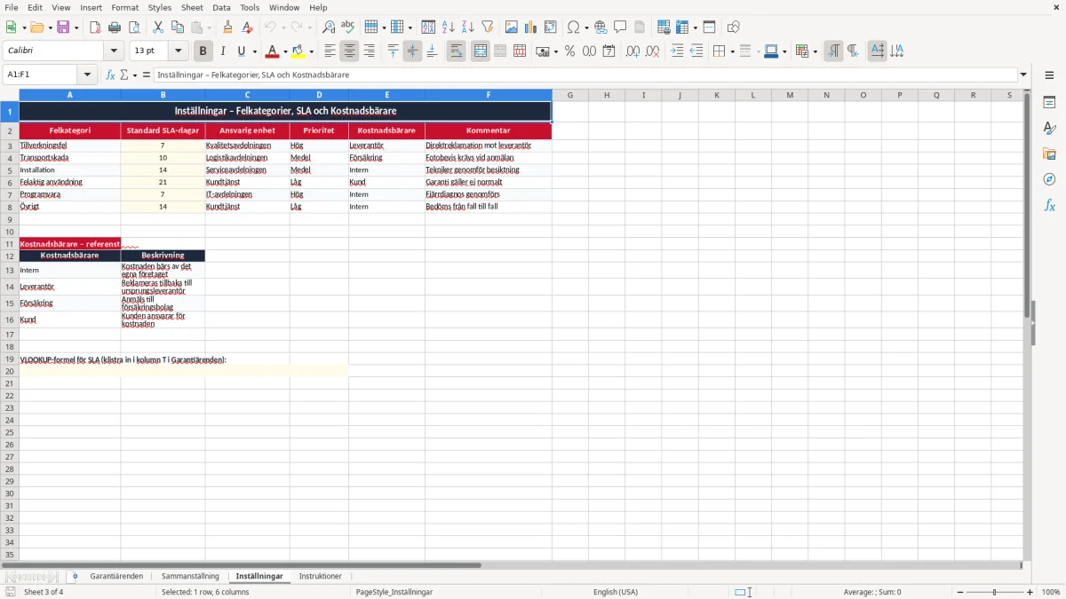Open the font size dropdown
Screen dimensions: 1066x599
178,51
